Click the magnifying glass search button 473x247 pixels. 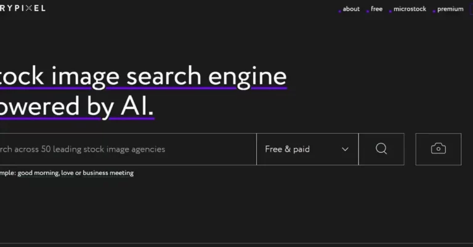pyautogui.click(x=381, y=149)
